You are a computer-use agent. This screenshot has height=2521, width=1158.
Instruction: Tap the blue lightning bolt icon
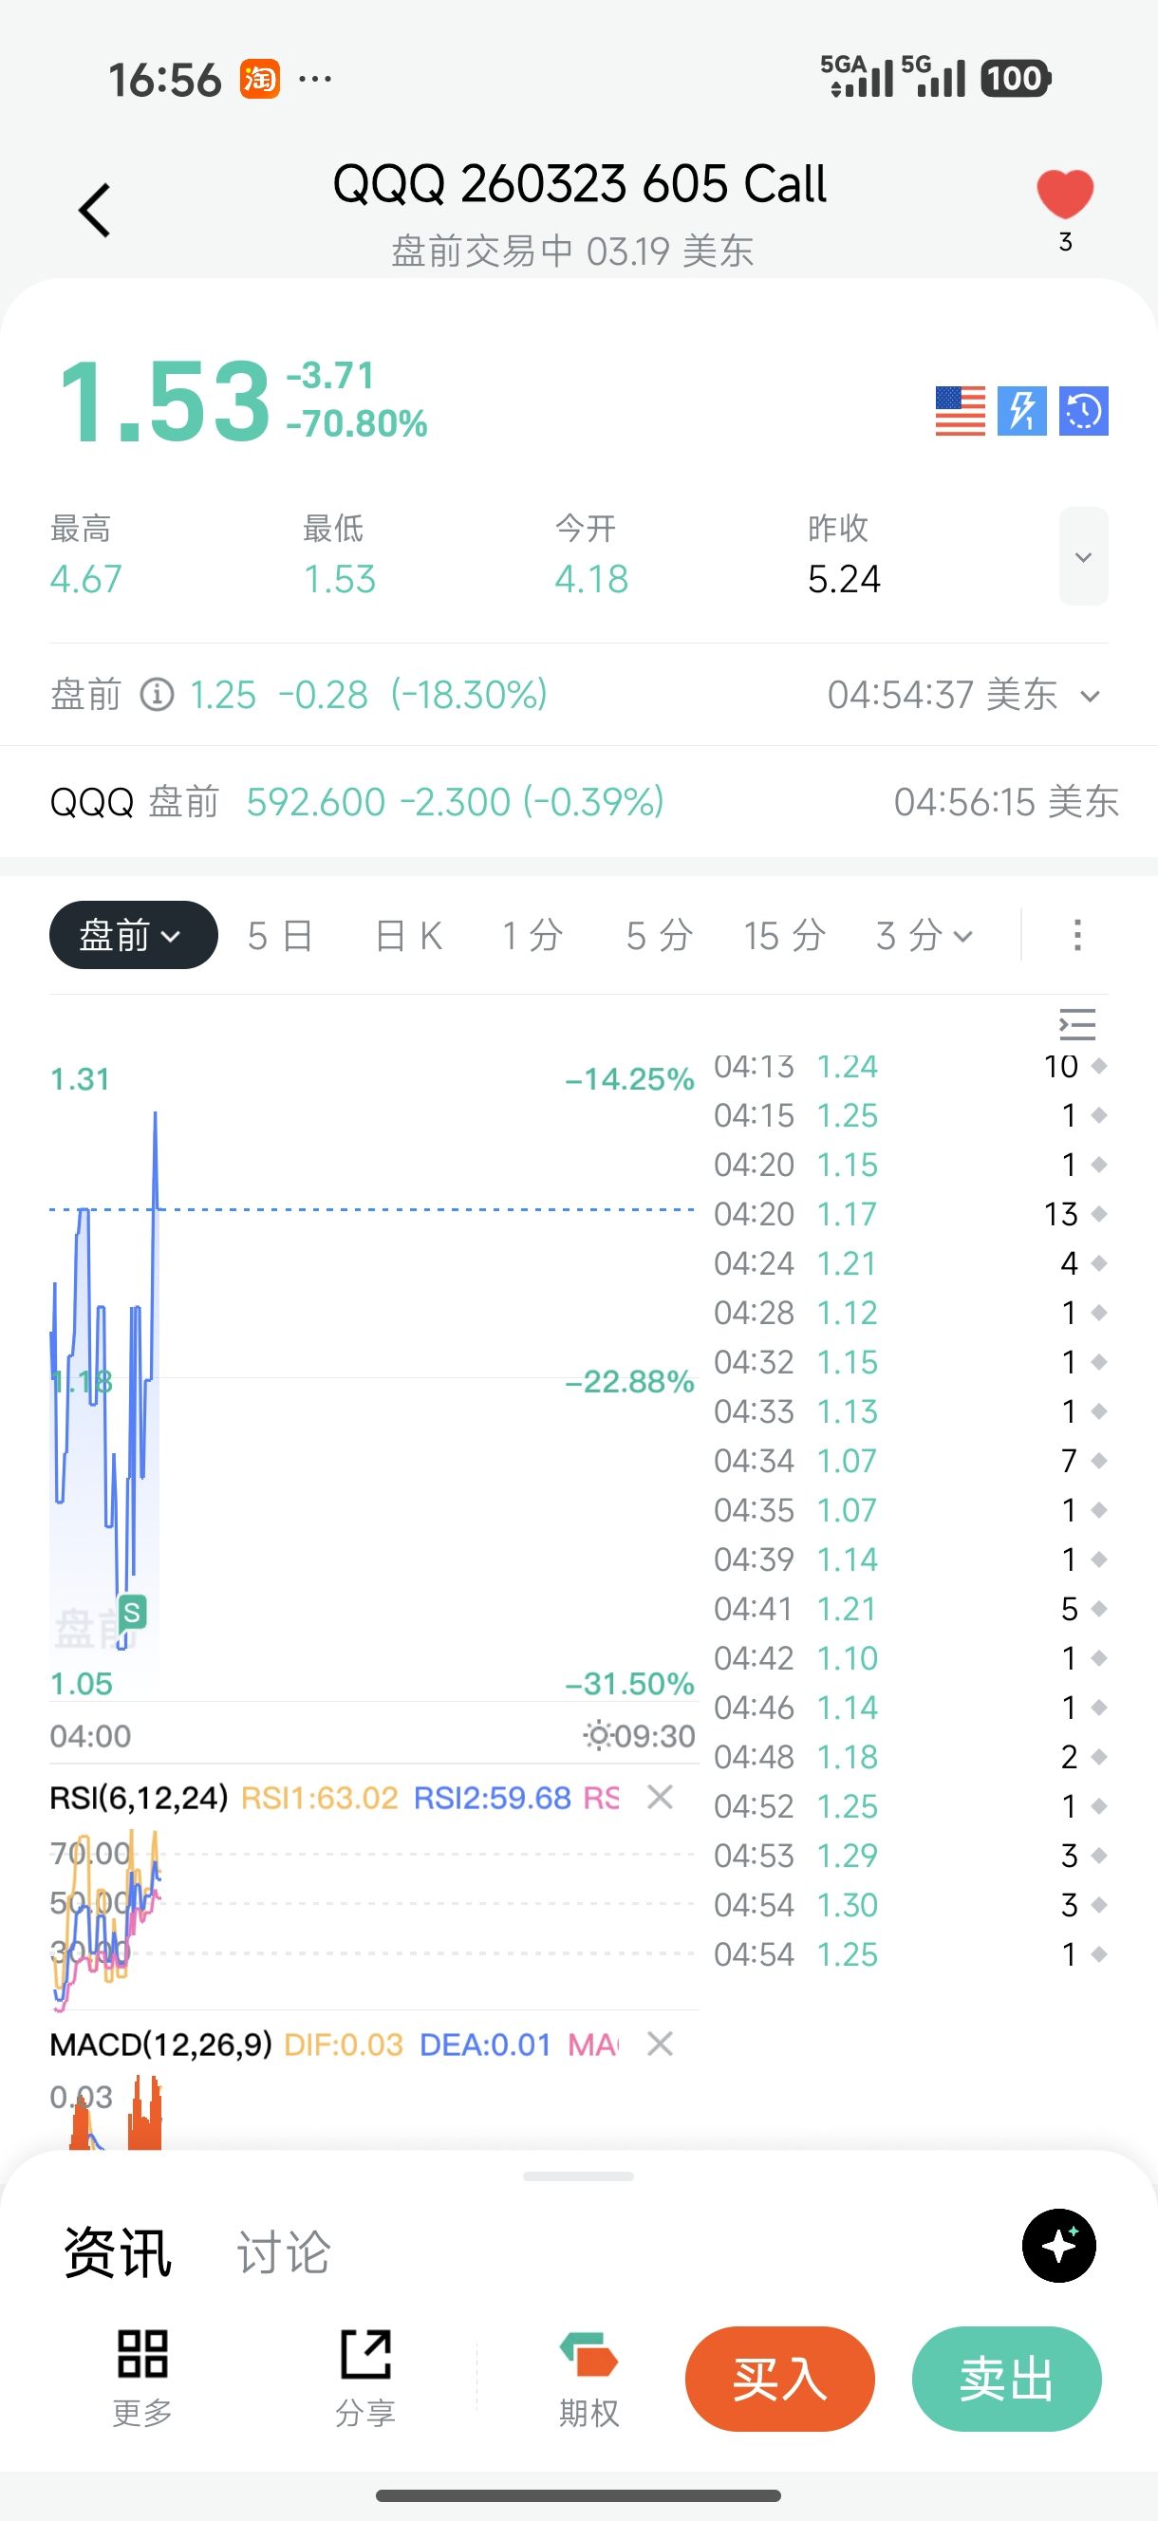(x=1021, y=411)
